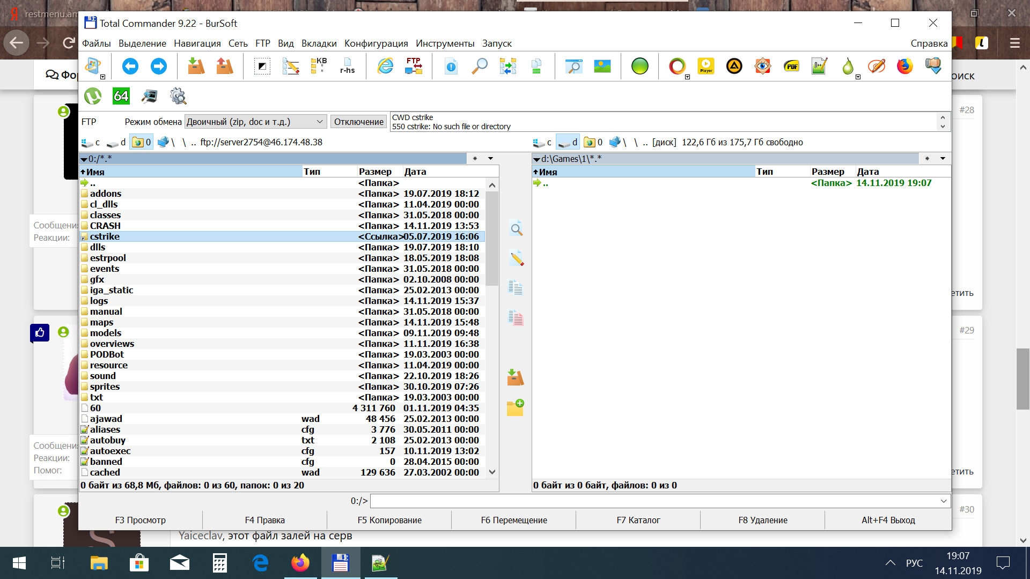Click the command line input field

(x=654, y=501)
